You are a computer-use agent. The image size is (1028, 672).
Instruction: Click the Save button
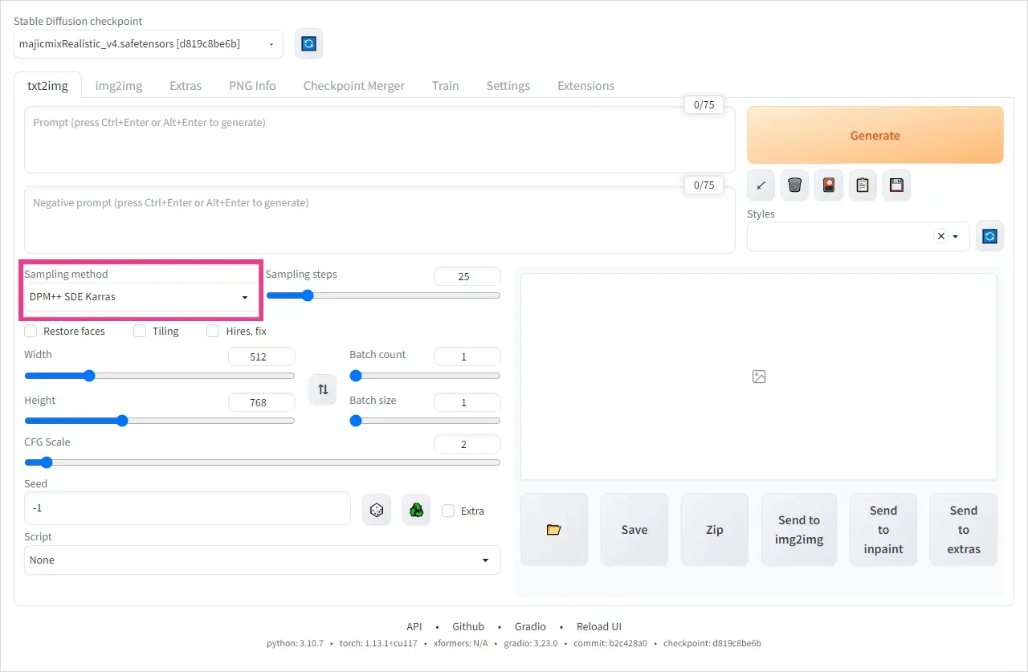634,530
